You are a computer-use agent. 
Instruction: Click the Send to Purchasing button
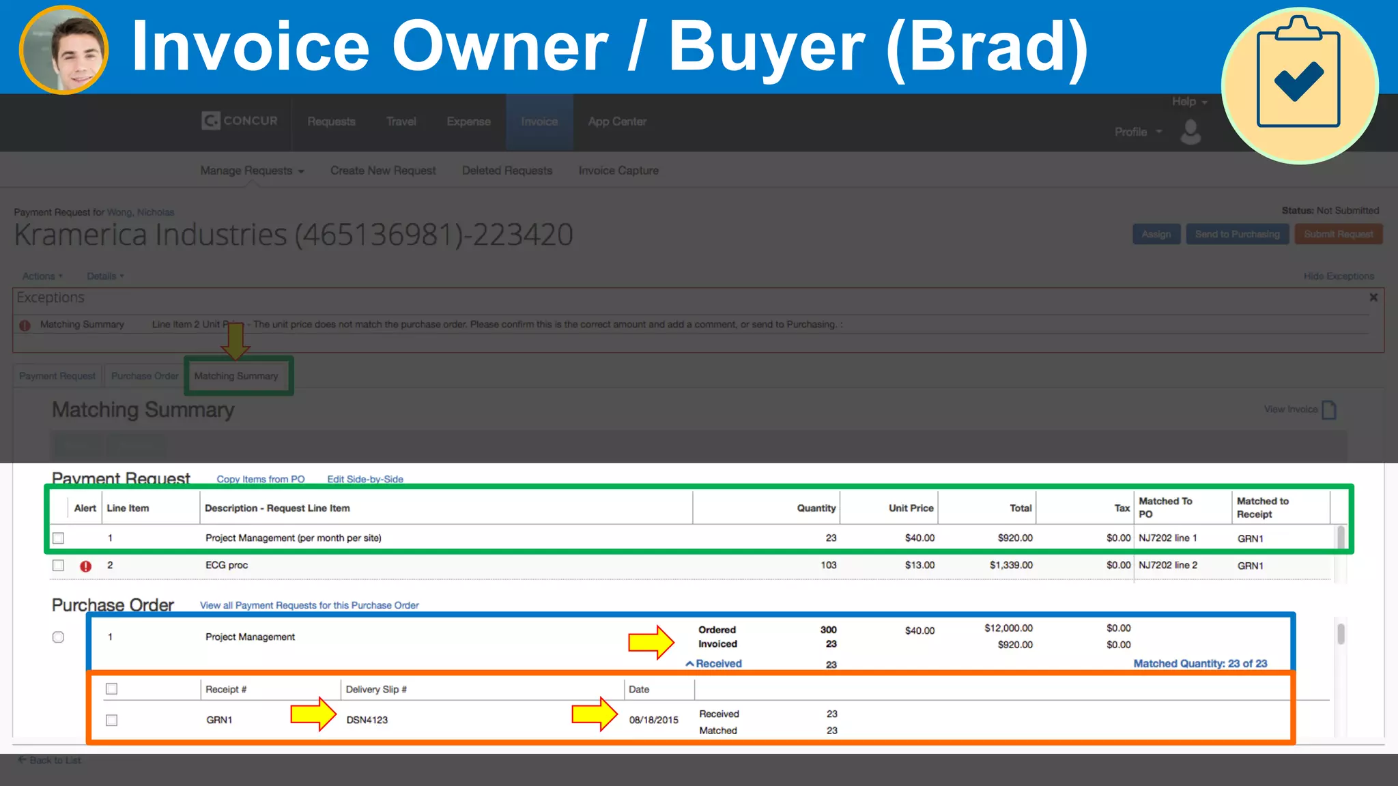coord(1237,234)
